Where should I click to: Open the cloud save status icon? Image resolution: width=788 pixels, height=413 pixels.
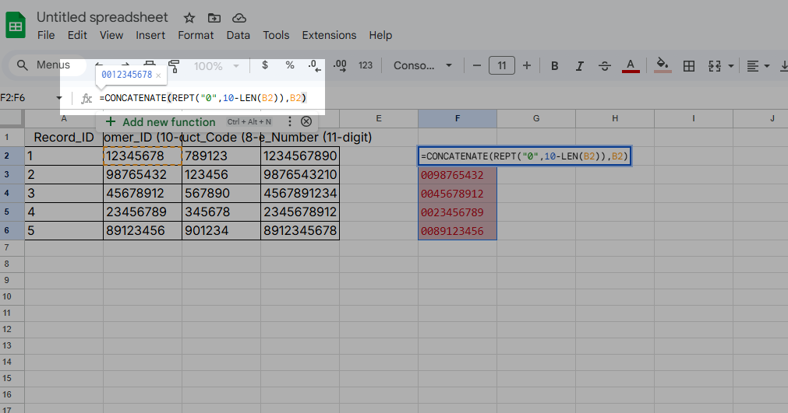pos(239,18)
